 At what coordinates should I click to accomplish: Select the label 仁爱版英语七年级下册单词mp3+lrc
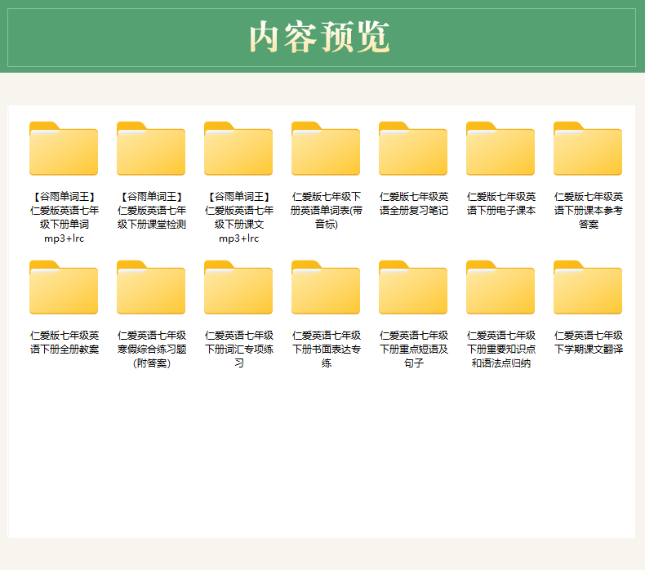click(64, 217)
